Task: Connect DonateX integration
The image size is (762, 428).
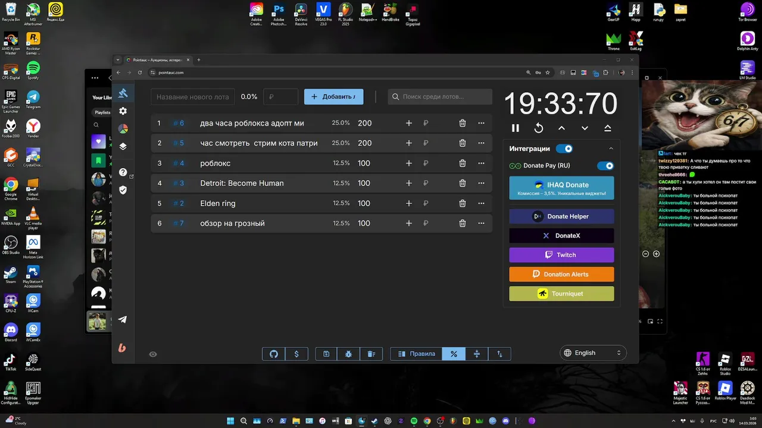Action: (561, 236)
